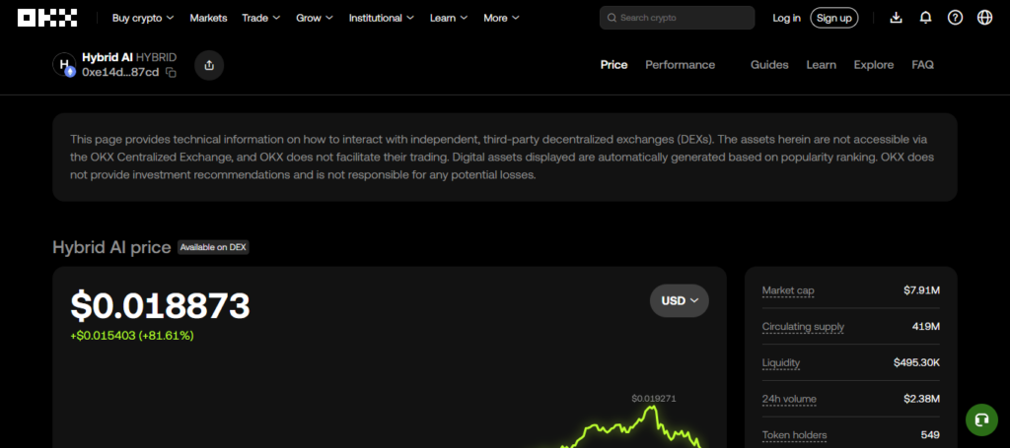Click the $2.38M volume value
The height and width of the screenshot is (448, 1010).
[x=922, y=399]
